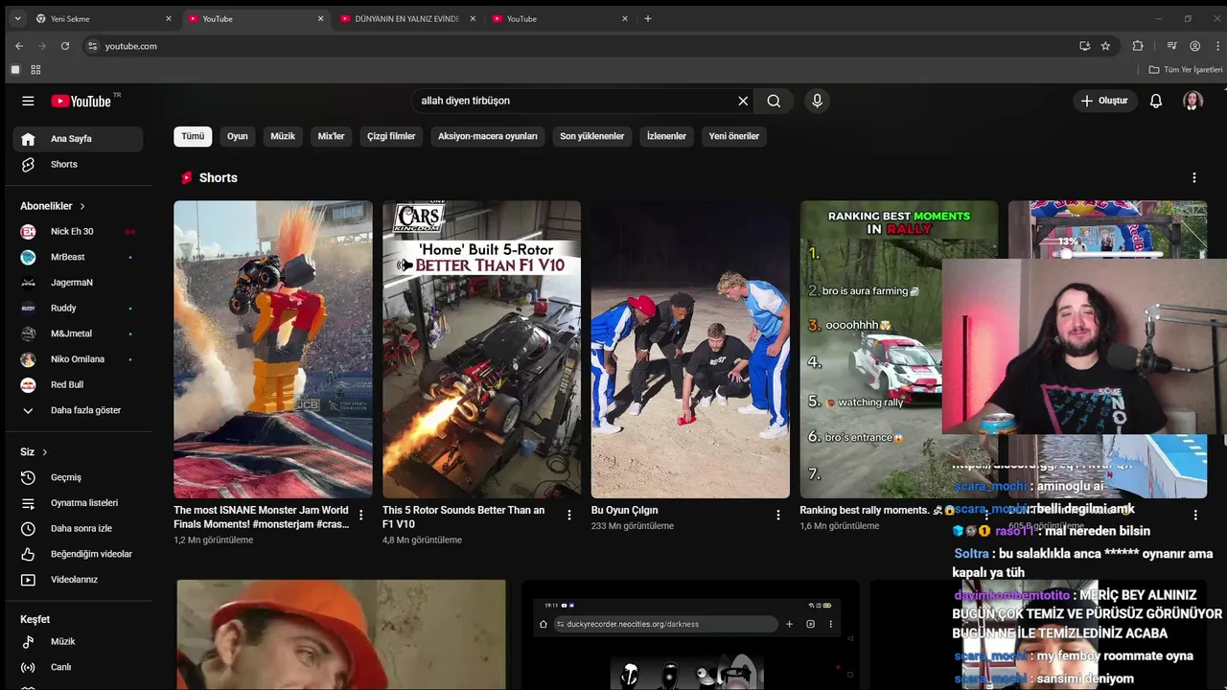
Task: Open the duckyrecorder darkness video thumbnail
Action: (x=690, y=634)
